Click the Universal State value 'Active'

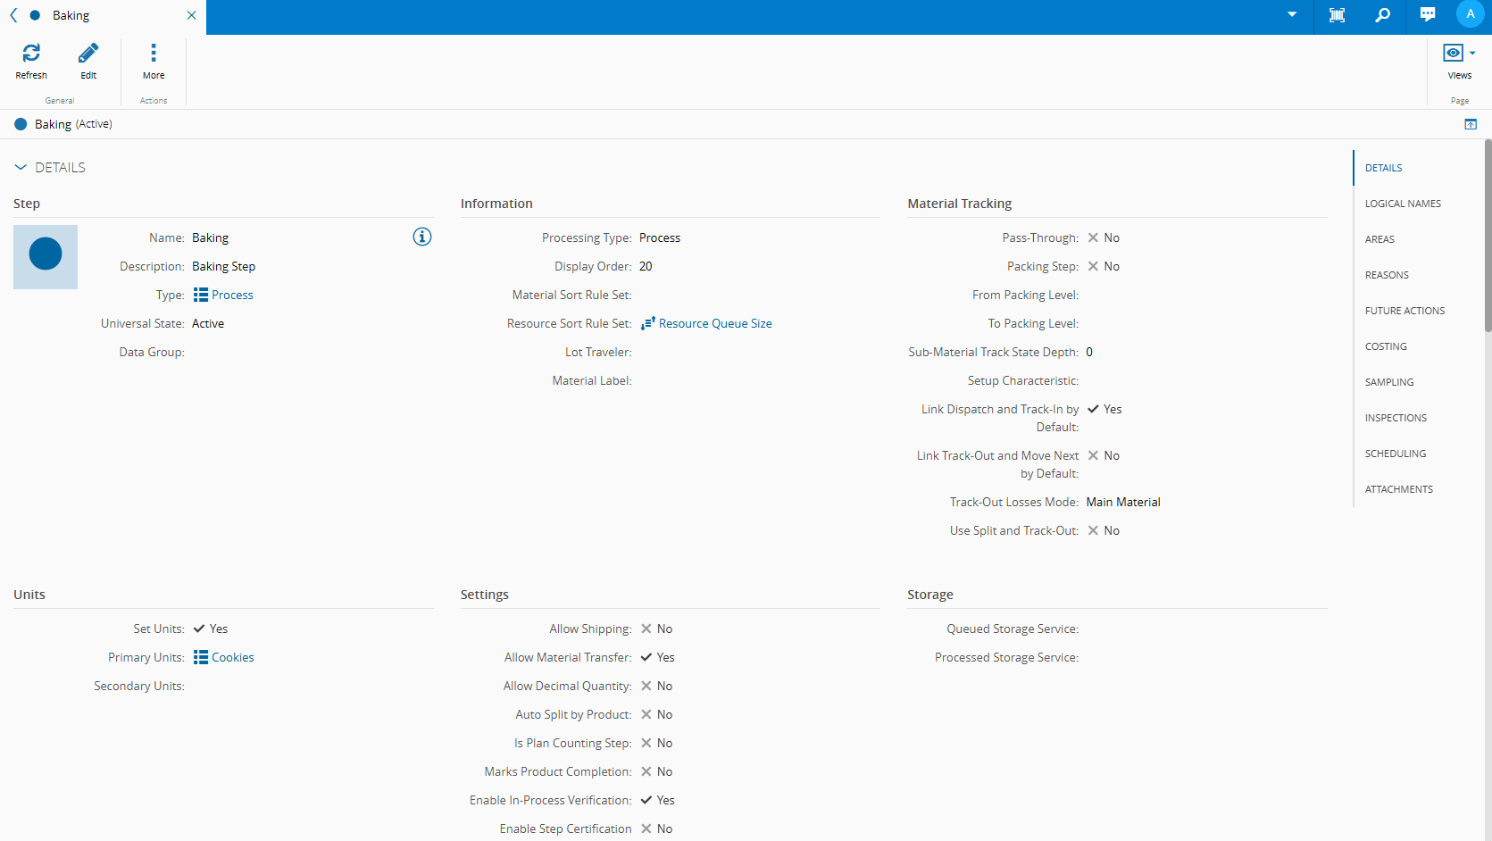208,323
